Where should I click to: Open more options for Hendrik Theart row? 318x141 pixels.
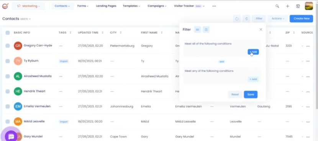(308, 92)
